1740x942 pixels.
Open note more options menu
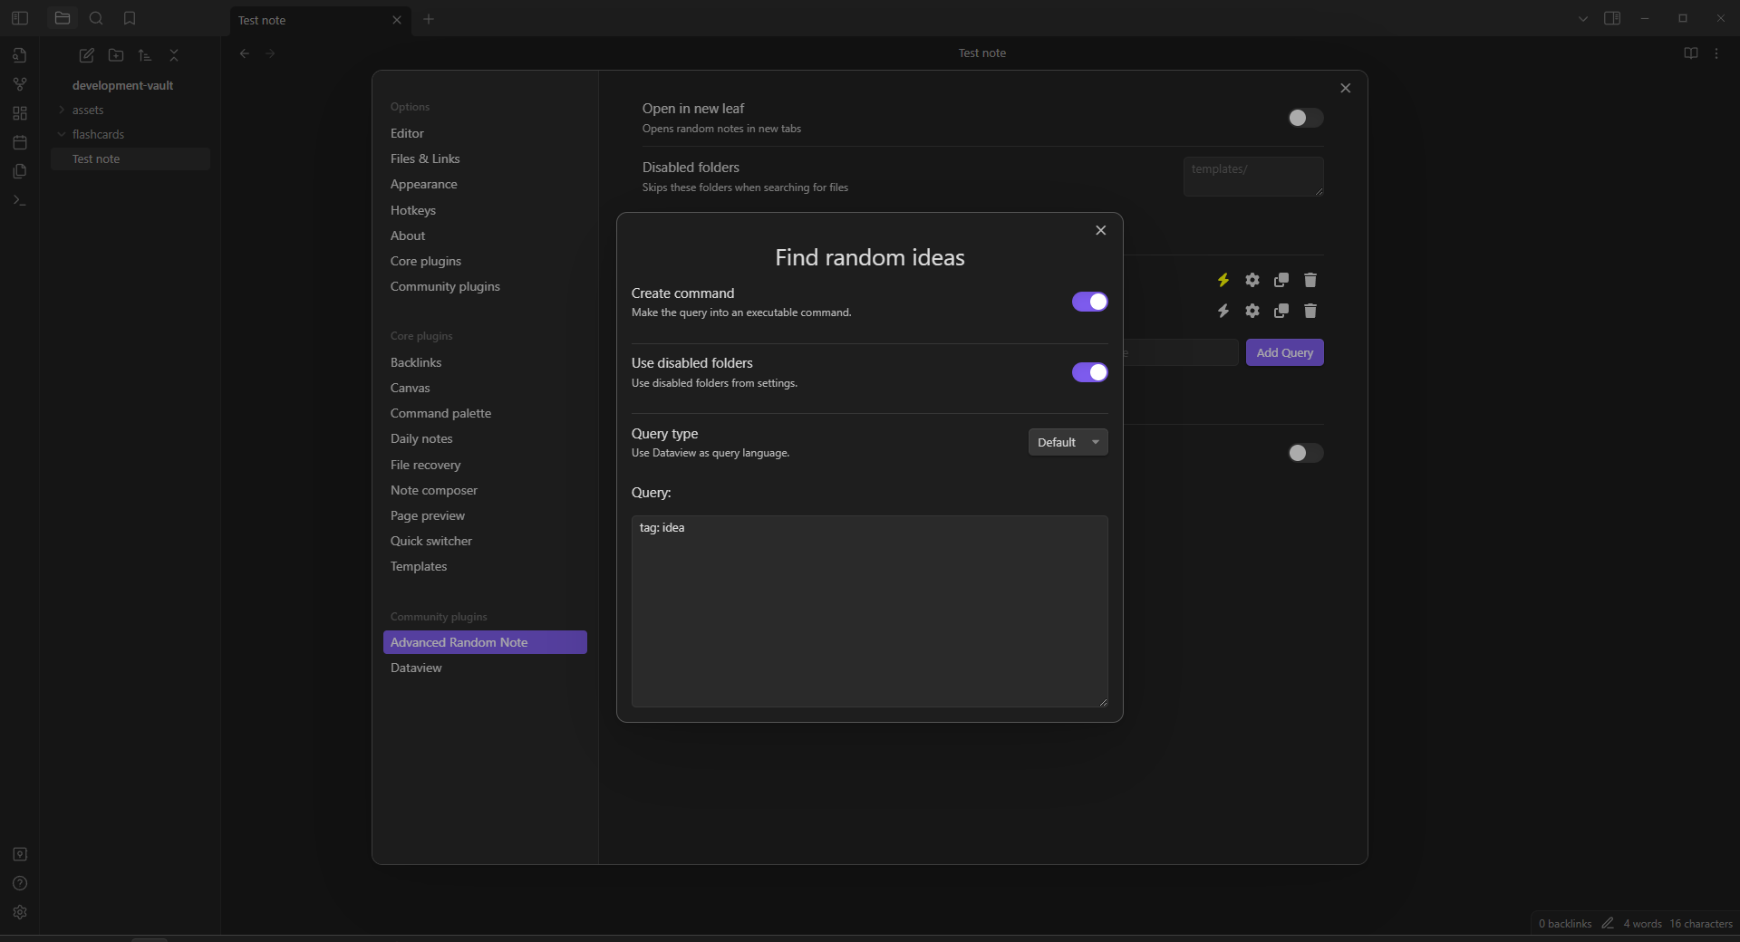tap(1716, 53)
